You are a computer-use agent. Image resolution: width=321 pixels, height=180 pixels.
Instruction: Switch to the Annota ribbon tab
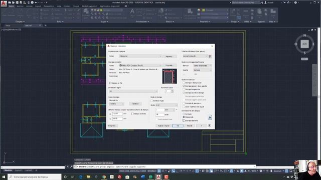click(29, 6)
